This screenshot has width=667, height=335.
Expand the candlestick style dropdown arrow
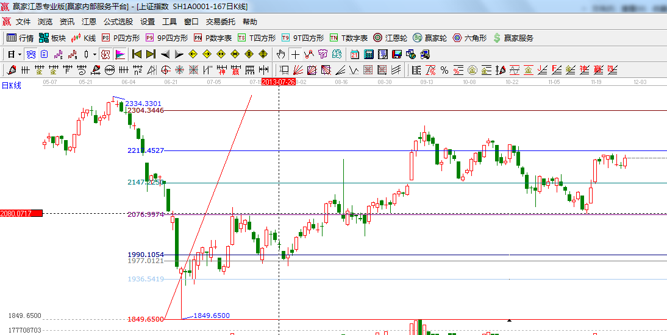click(x=95, y=54)
